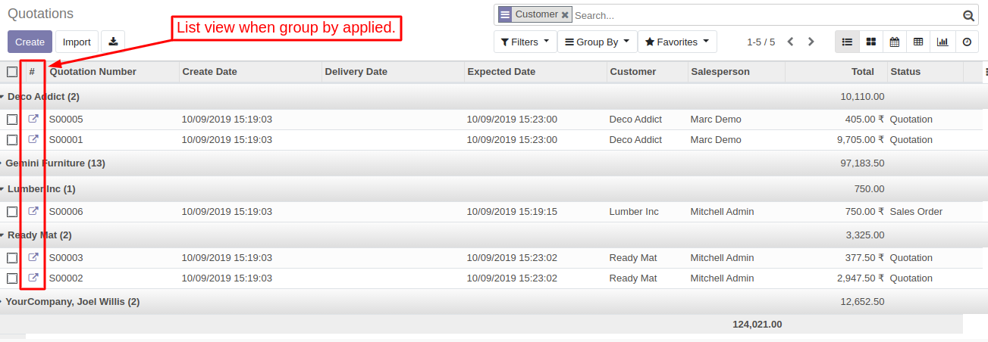This screenshot has width=988, height=342.
Task: Click the Import button
Action: tap(77, 42)
